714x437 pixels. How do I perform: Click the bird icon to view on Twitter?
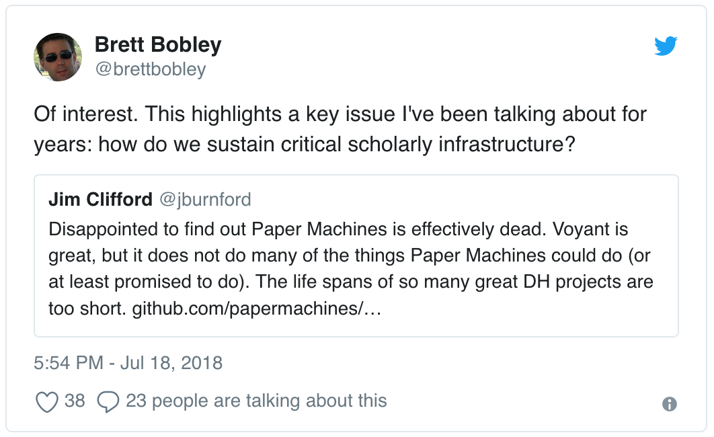[666, 46]
